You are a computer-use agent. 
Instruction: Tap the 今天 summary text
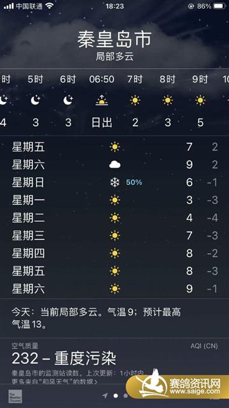96,319
